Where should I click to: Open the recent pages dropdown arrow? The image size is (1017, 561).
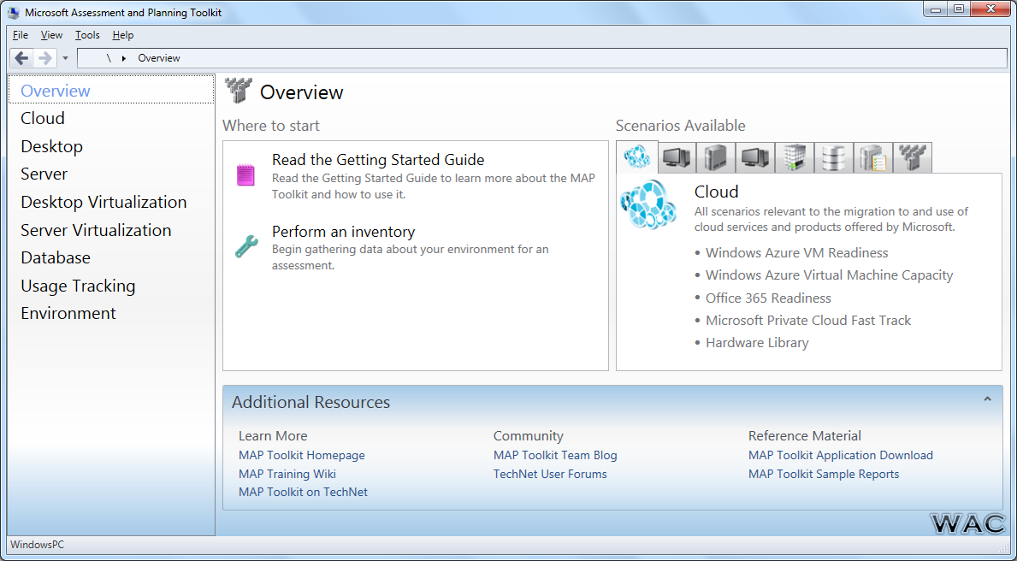pos(65,58)
